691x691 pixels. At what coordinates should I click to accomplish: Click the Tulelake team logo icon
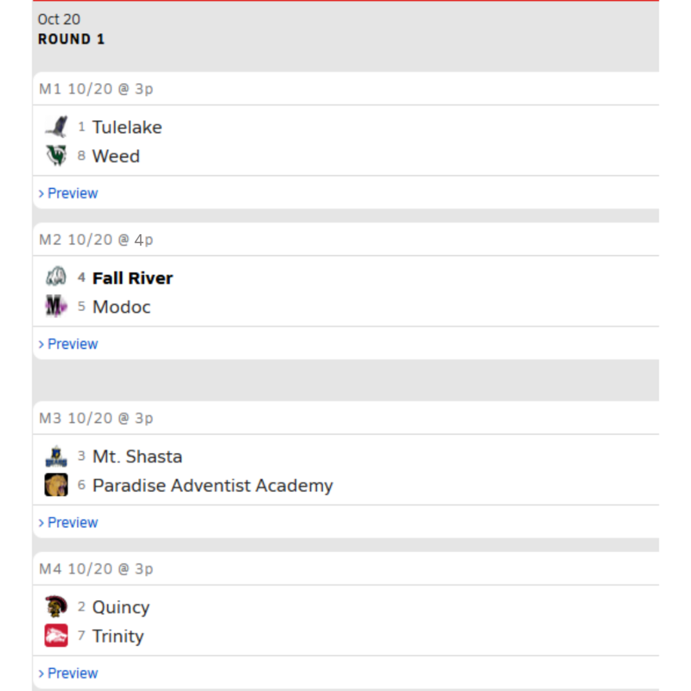point(56,127)
